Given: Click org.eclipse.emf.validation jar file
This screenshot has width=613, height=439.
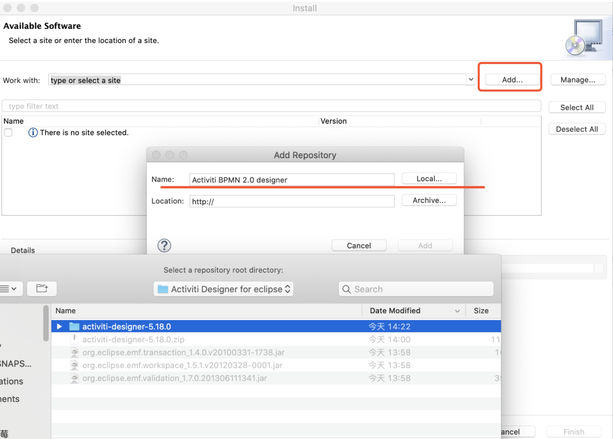Looking at the screenshot, I should [175, 378].
